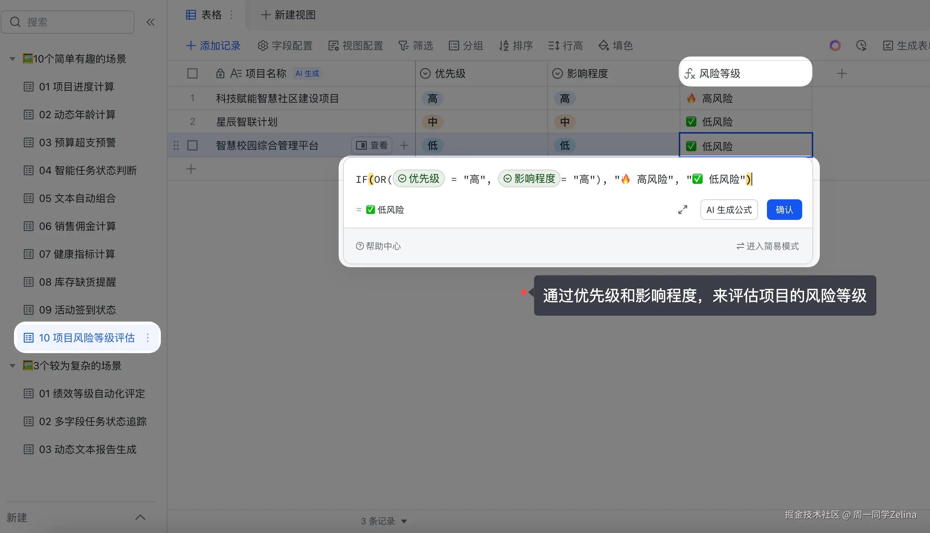
Task: Expand formula editor with arrows icon
Action: pos(683,210)
